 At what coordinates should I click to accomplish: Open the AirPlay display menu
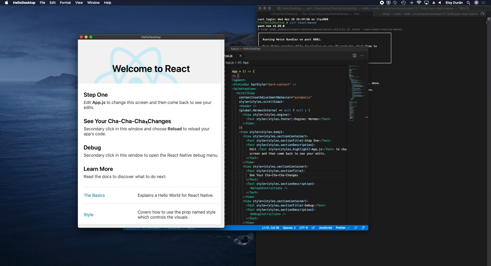[x=427, y=3]
